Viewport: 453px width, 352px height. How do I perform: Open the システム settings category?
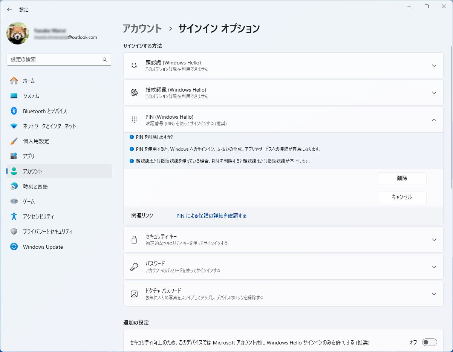tap(31, 96)
